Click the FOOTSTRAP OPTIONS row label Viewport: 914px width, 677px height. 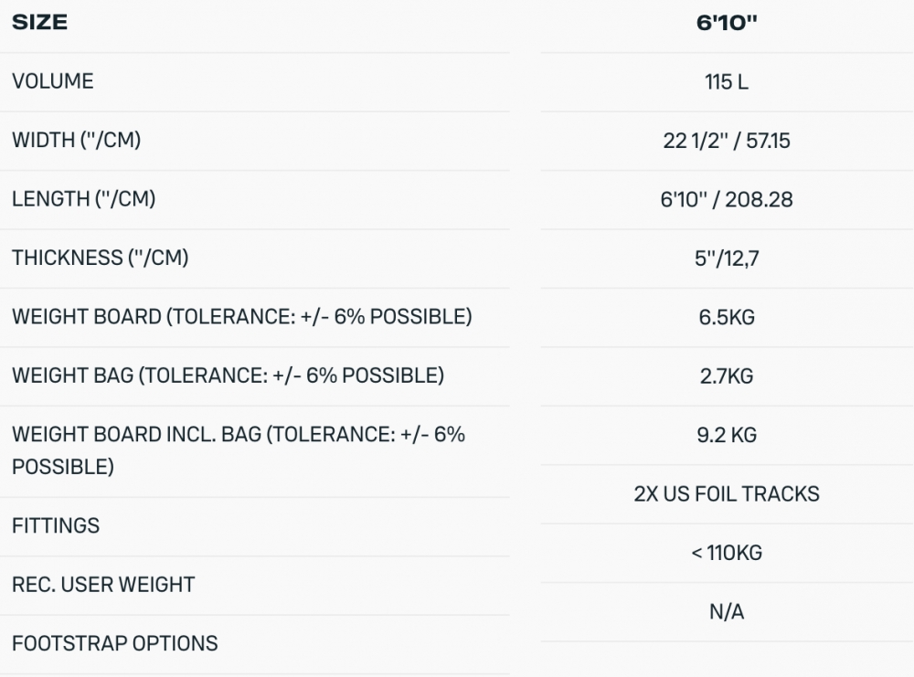pyautogui.click(x=115, y=643)
